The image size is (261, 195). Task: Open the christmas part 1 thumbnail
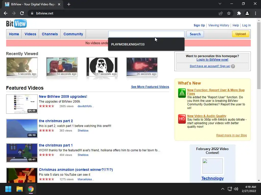[x=22, y=153]
